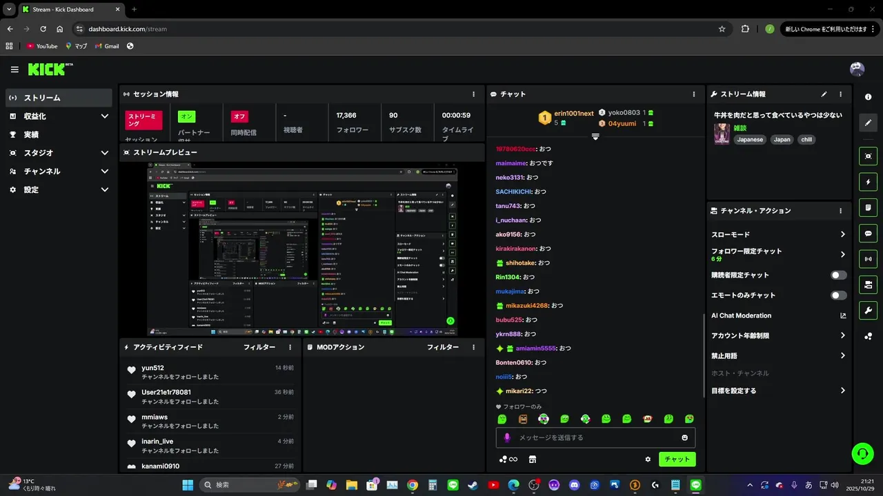Open the YouTube bookmark
The height and width of the screenshot is (496, 883).
[x=42, y=46]
